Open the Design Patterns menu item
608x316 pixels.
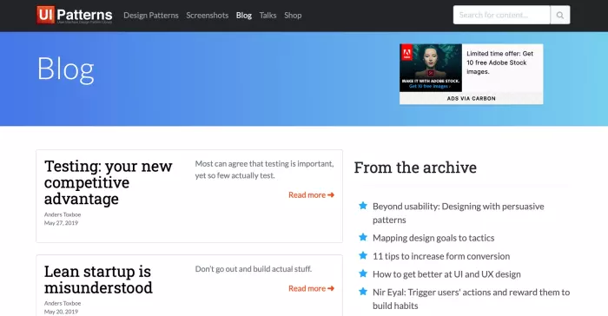pyautogui.click(x=151, y=16)
